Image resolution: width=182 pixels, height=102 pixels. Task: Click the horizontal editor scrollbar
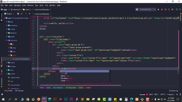(80, 85)
